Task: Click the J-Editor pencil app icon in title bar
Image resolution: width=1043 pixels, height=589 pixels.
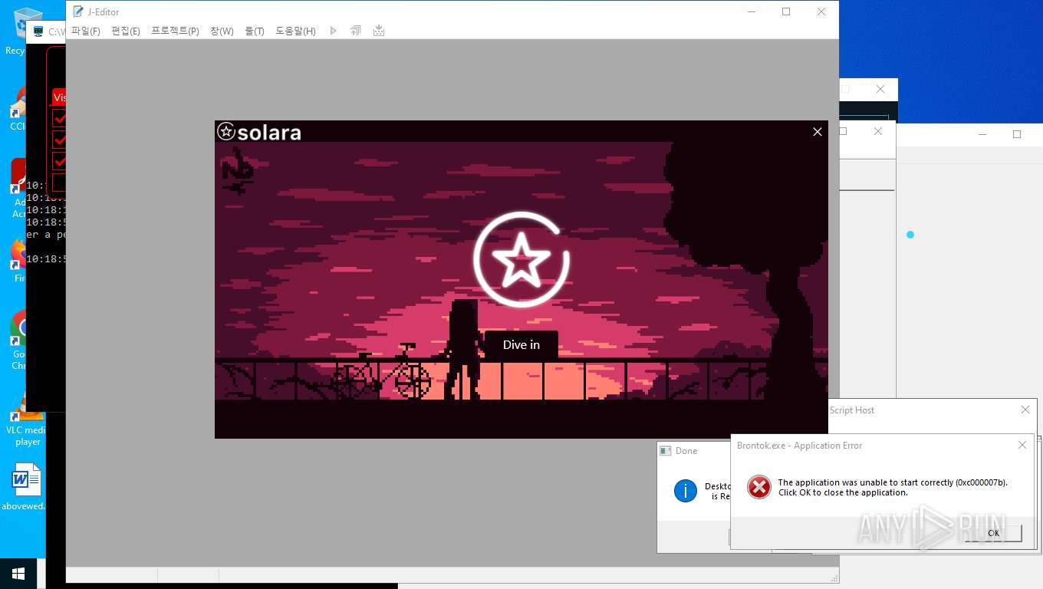Action: (x=77, y=12)
